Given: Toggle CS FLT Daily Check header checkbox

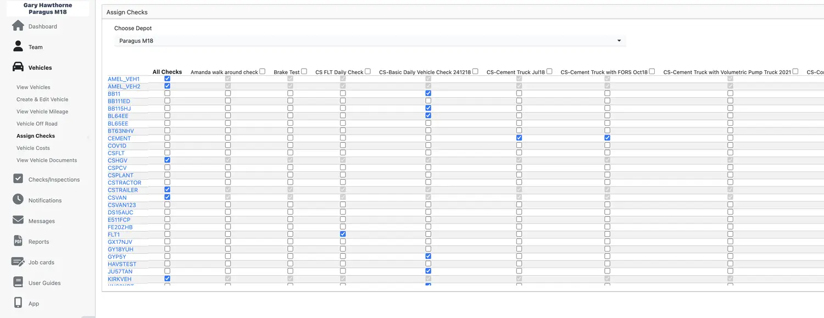Looking at the screenshot, I should [368, 71].
